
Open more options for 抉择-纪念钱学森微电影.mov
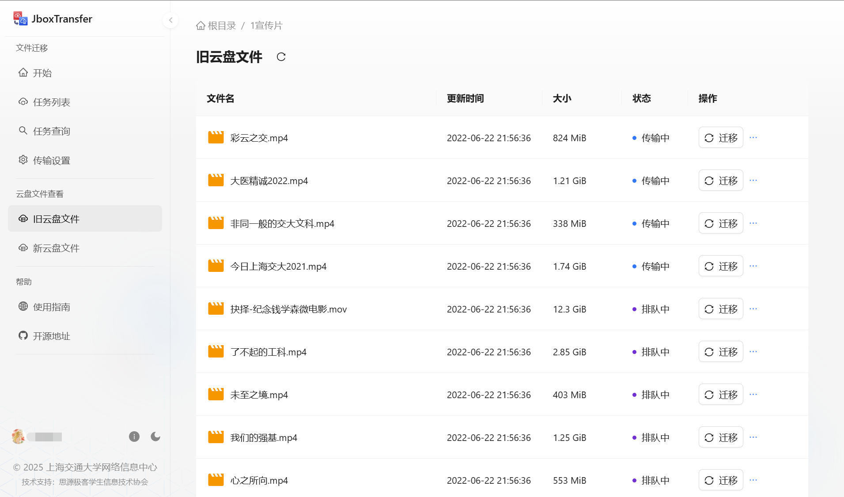(753, 309)
